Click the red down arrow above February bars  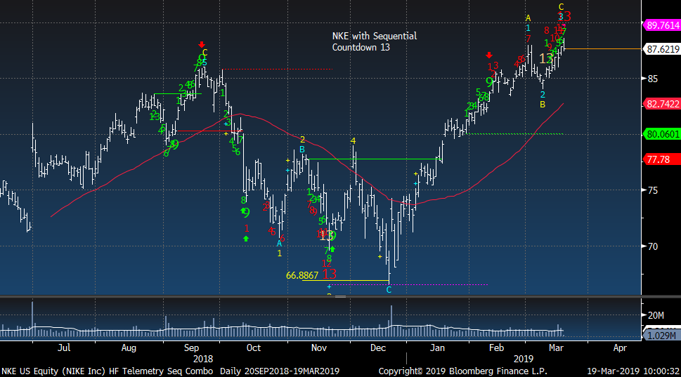tap(489, 55)
